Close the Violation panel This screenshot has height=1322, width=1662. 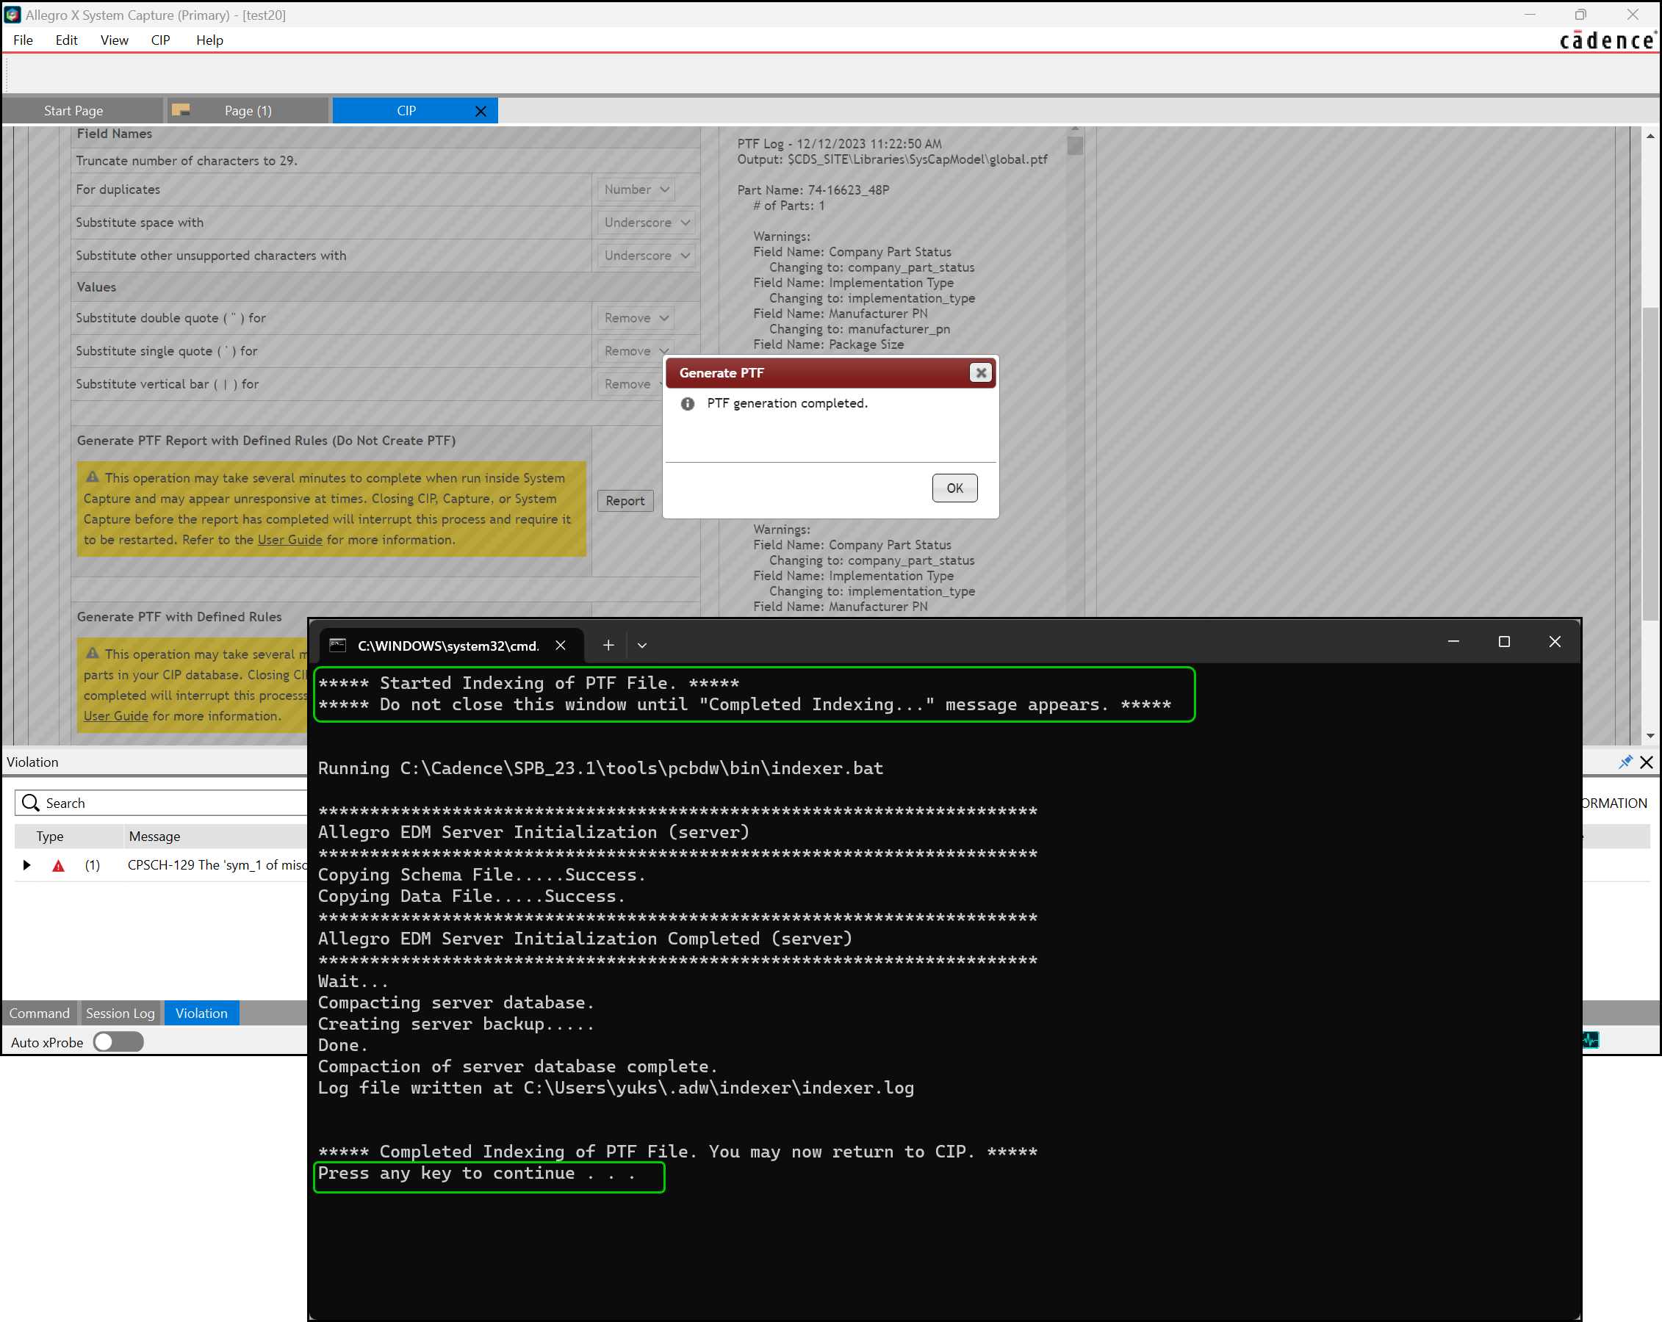1647,762
